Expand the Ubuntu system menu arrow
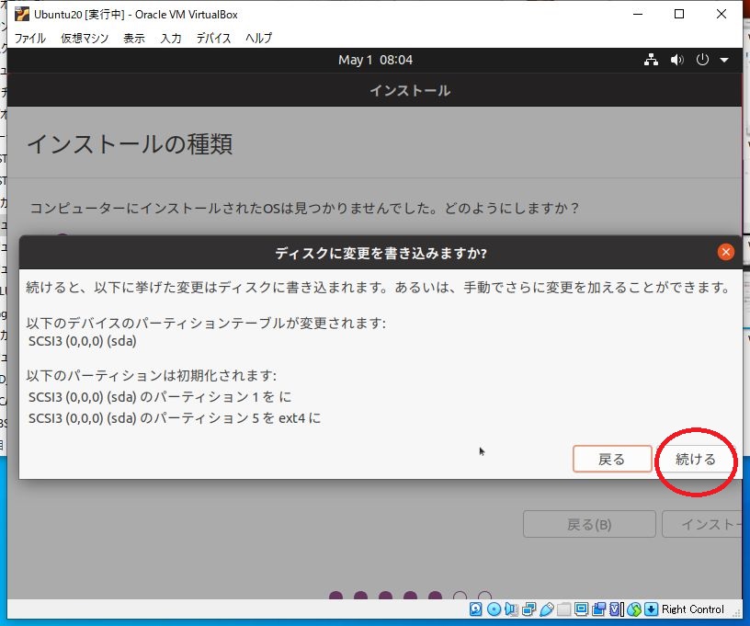This screenshot has width=750, height=626. (724, 61)
